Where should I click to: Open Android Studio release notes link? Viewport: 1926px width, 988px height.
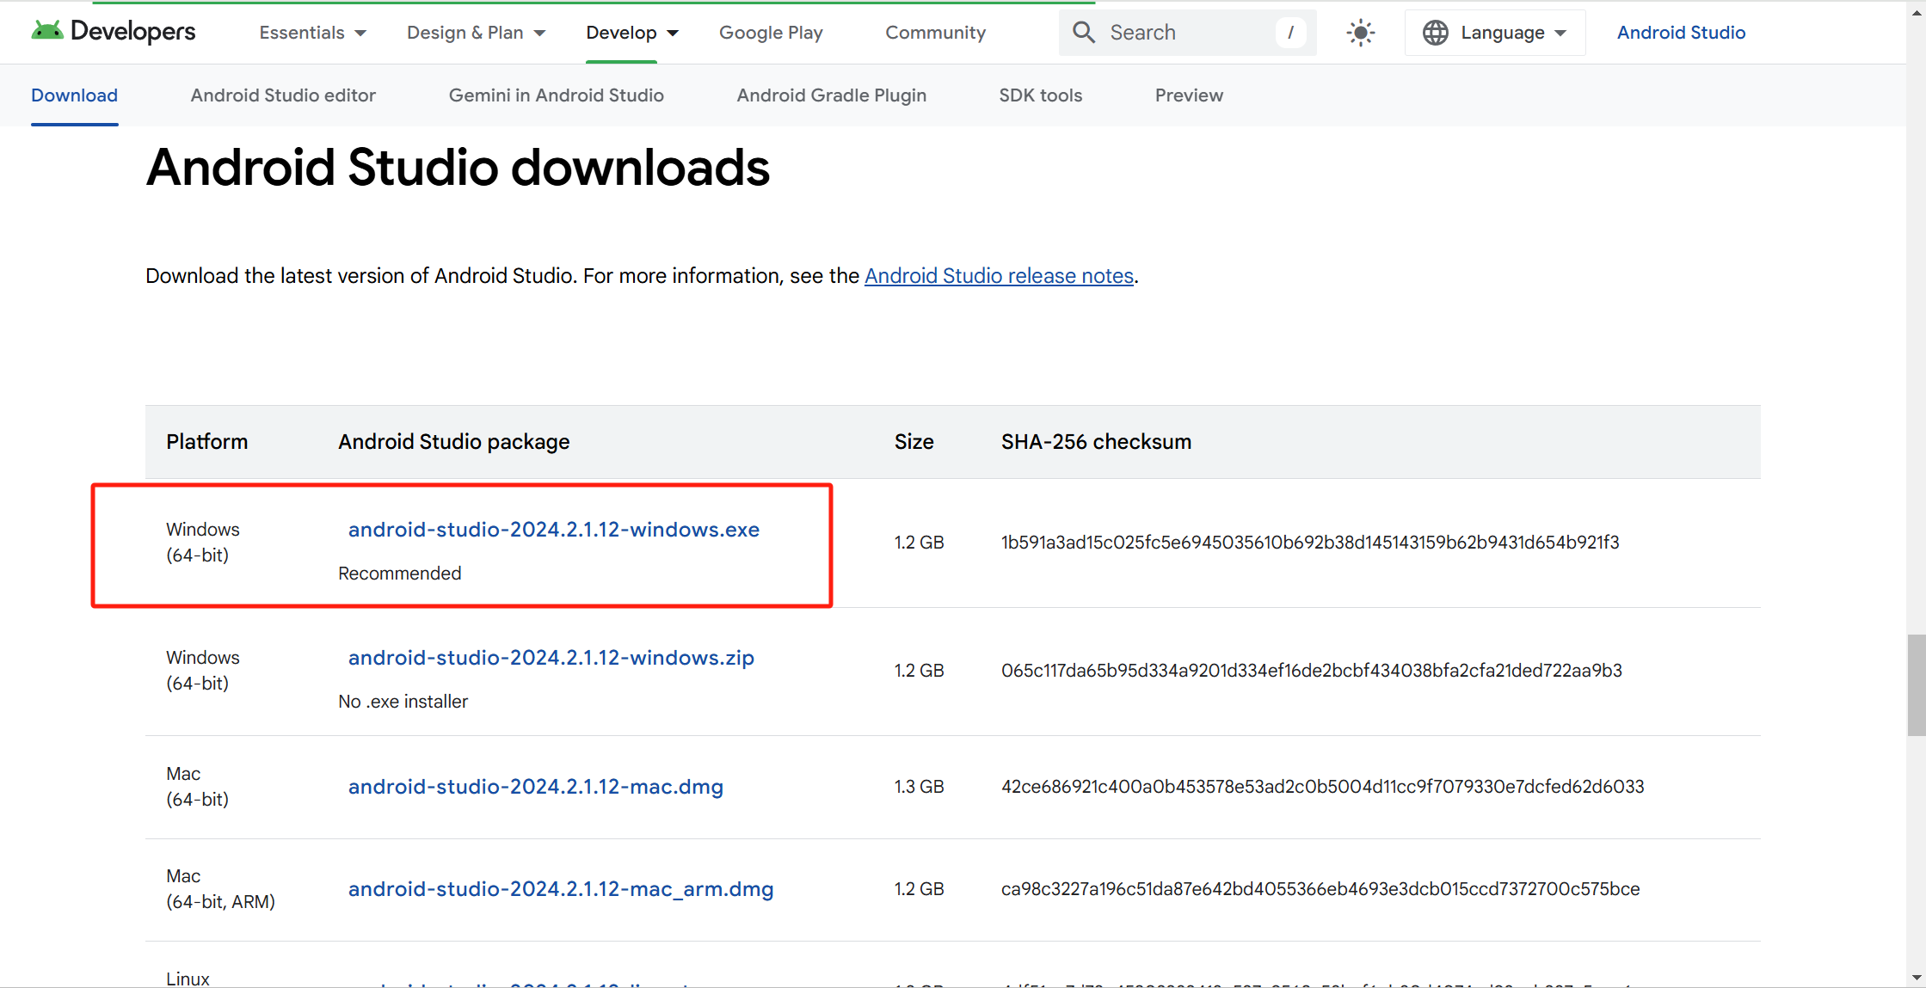[999, 276]
